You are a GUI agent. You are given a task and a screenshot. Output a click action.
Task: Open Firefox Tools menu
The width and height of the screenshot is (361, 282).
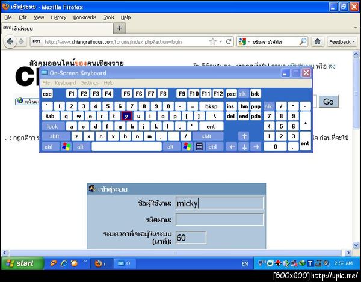coord(109,17)
